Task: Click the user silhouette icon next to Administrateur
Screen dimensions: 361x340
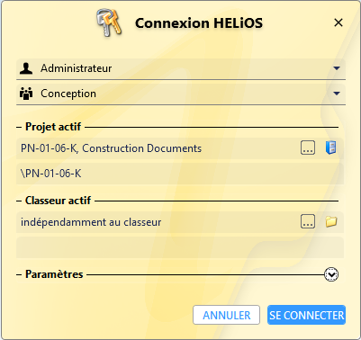Action: [x=26, y=68]
